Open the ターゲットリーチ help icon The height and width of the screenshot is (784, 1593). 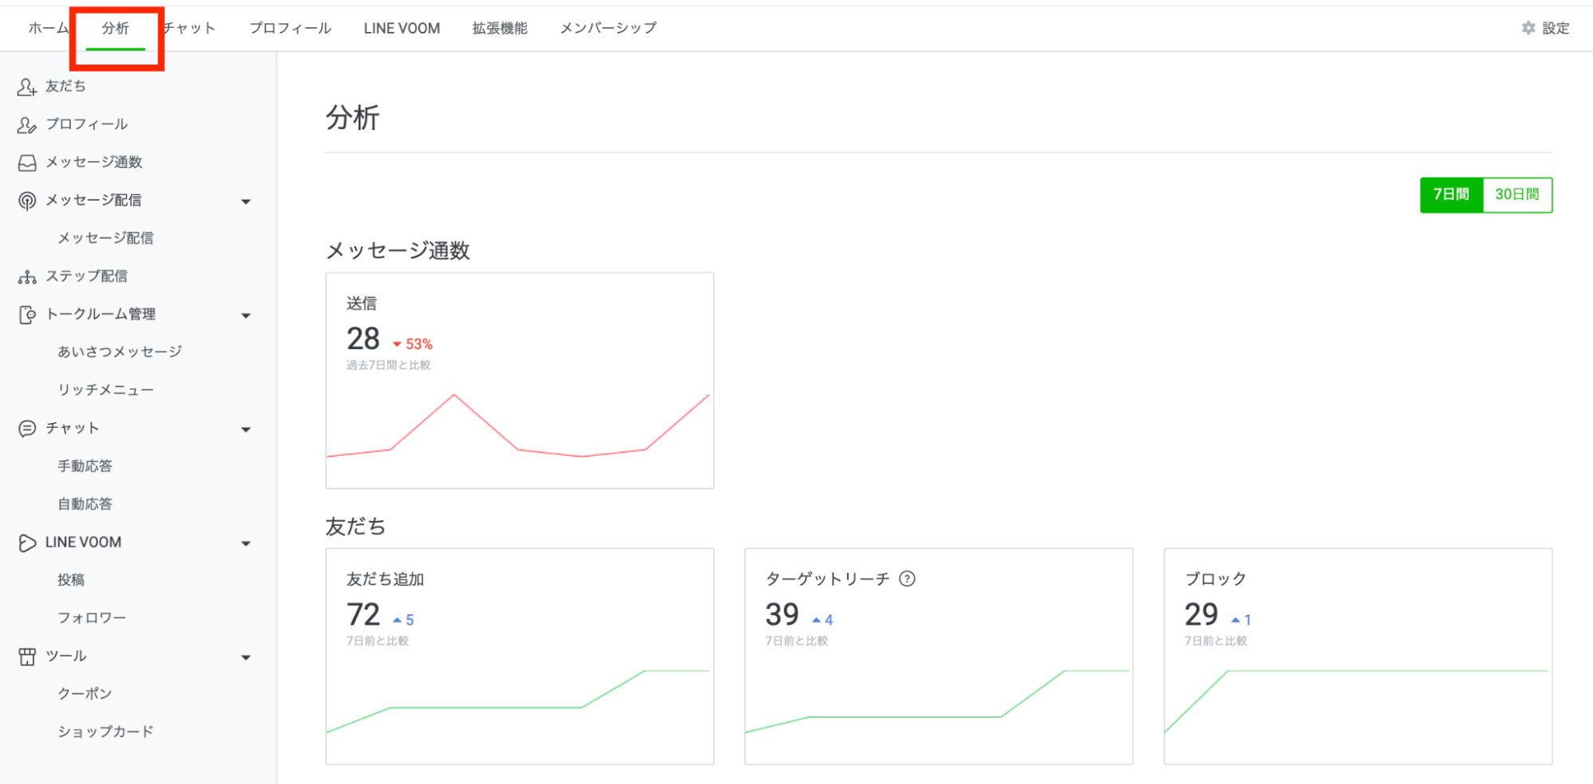[907, 579]
